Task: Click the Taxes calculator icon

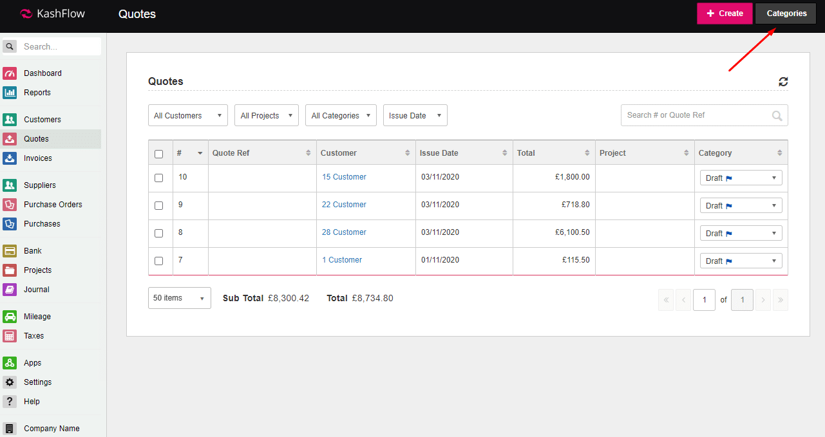Action: tap(10, 336)
